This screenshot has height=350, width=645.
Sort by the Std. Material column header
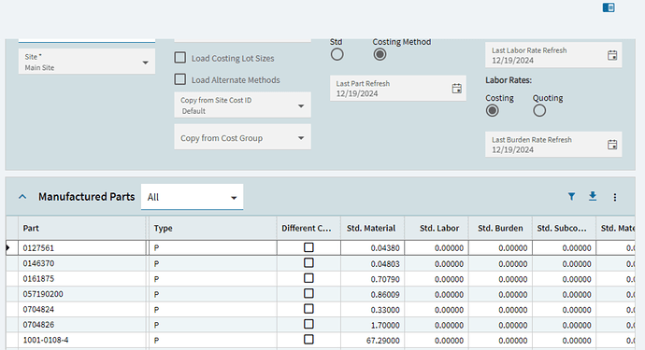click(371, 229)
